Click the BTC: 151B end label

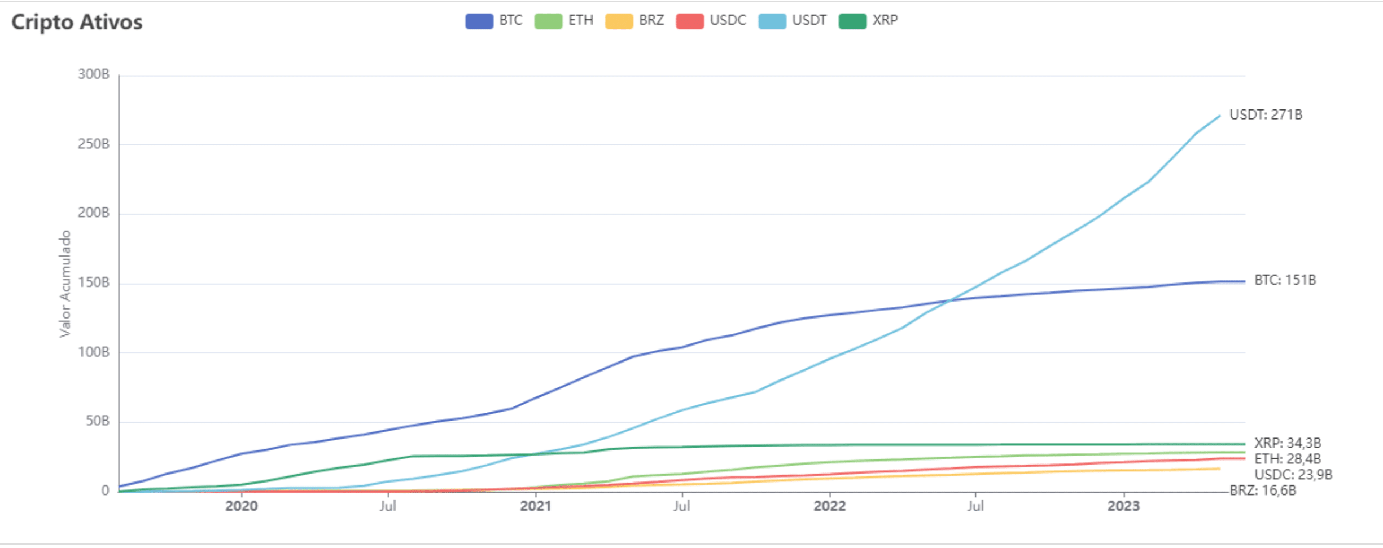click(1285, 280)
